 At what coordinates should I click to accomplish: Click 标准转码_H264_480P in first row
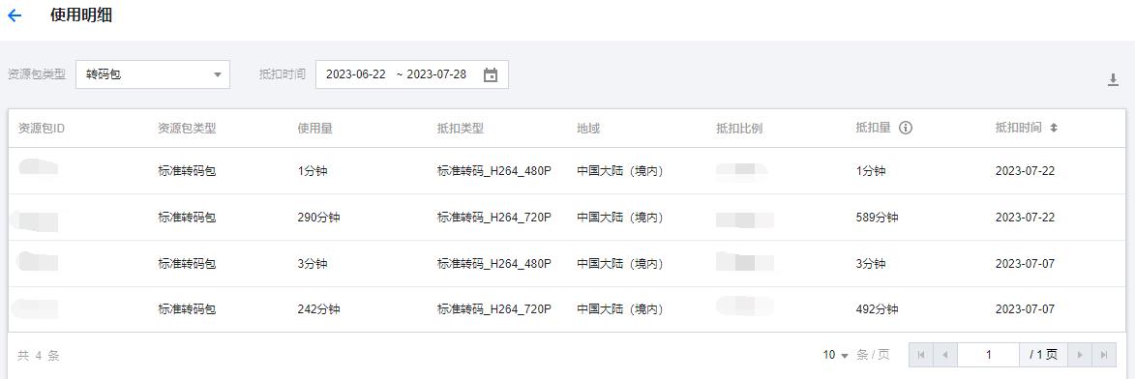494,171
